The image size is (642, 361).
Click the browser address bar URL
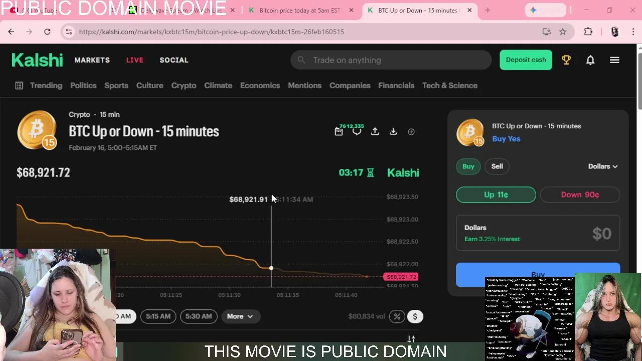click(211, 32)
